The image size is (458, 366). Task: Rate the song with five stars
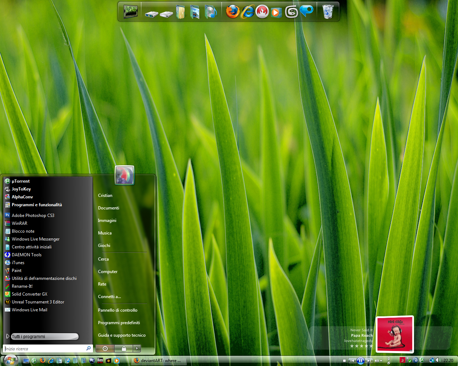click(371, 346)
